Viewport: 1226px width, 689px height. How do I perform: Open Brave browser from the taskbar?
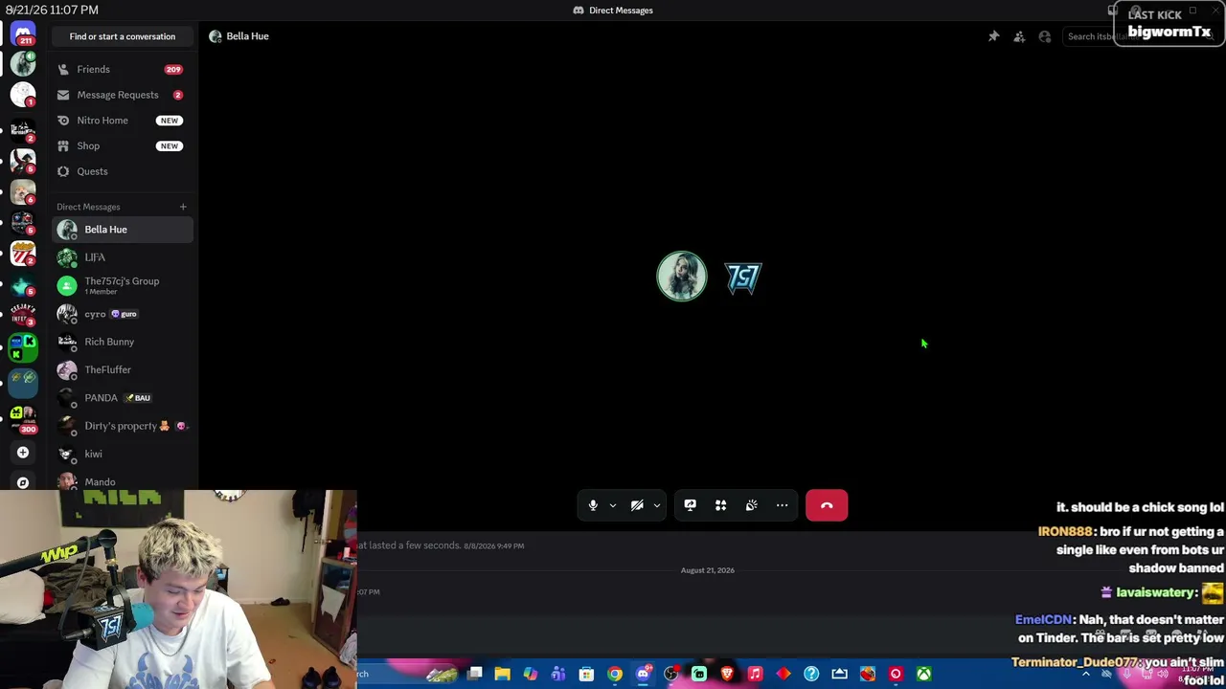point(727,675)
